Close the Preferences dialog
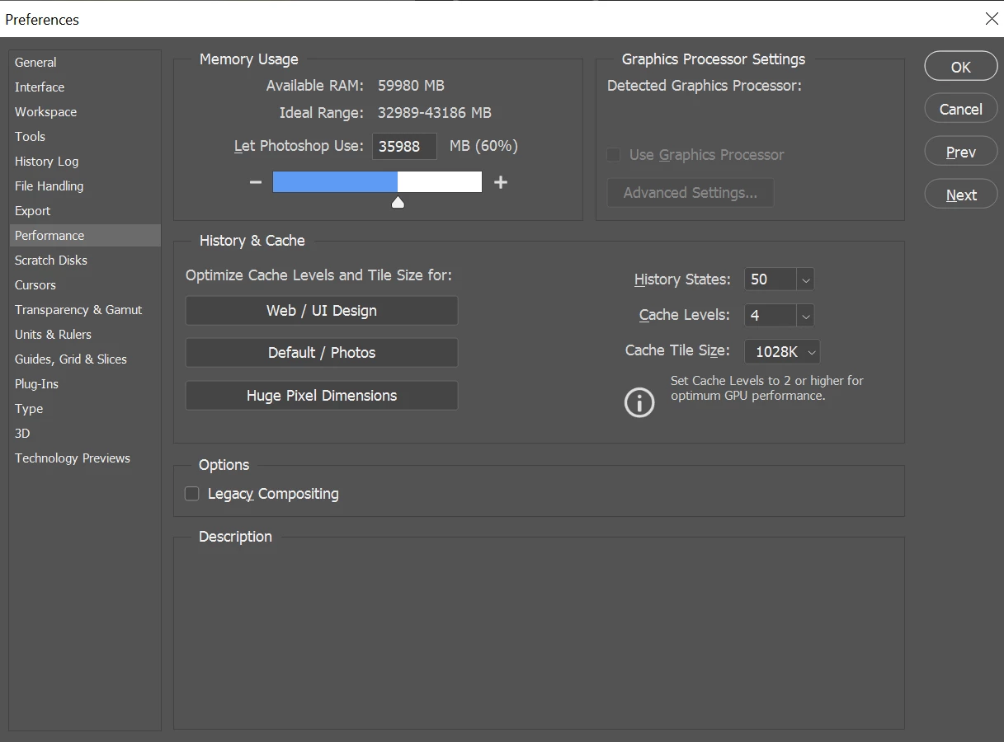This screenshot has width=1004, height=742. coord(992,19)
